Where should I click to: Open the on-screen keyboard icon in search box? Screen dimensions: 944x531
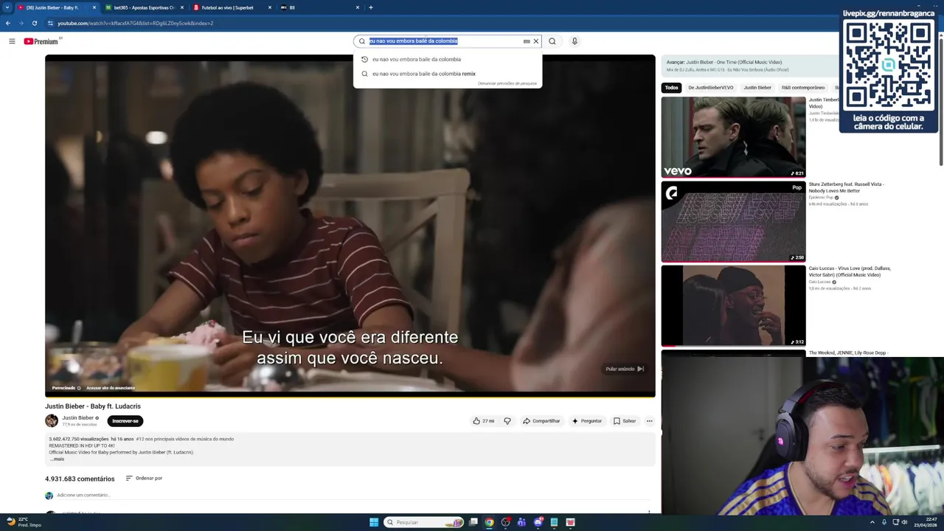527,41
